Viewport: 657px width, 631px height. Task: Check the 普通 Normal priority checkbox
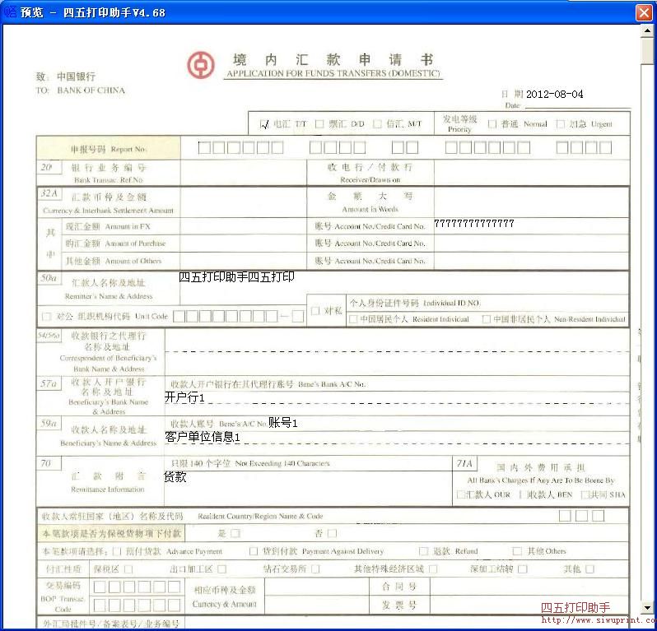point(492,124)
